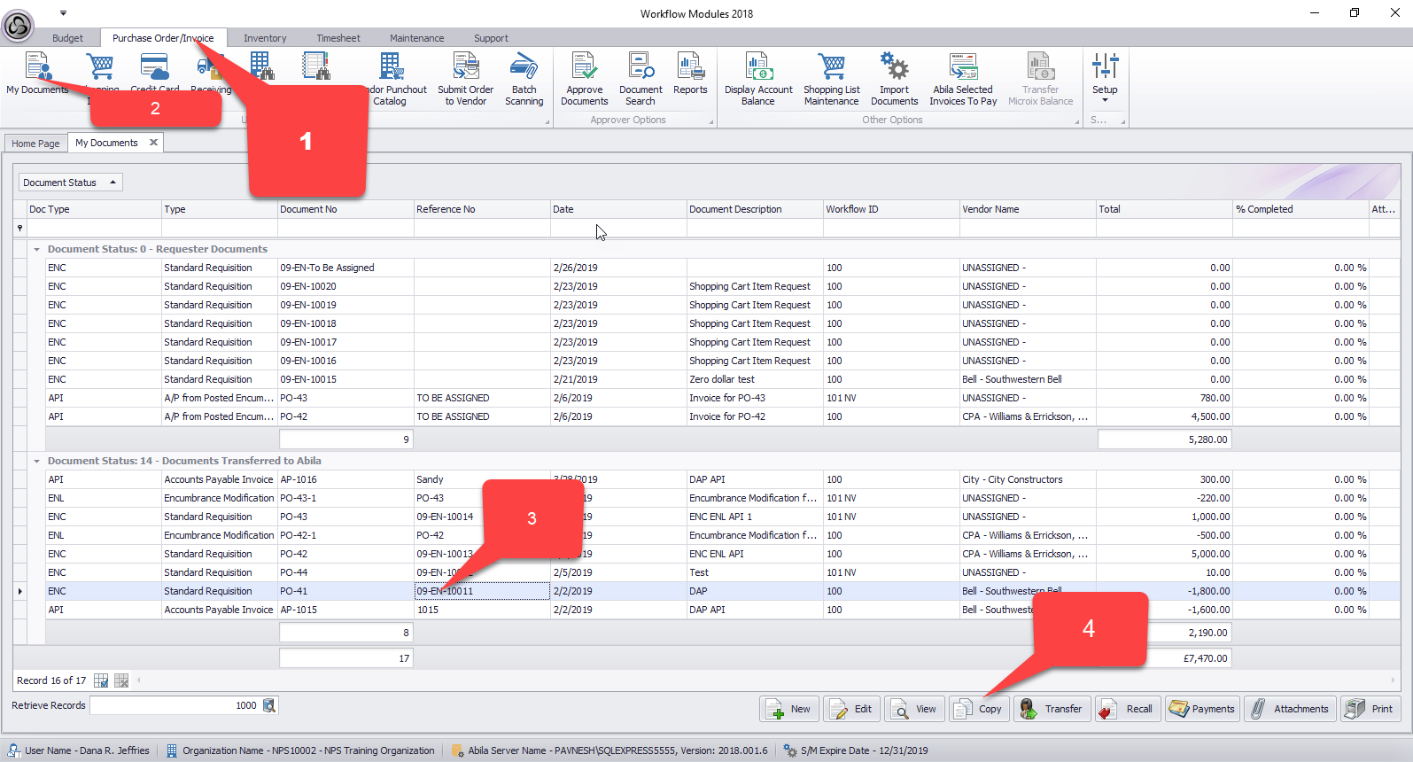Expand the Setup dropdown in the ribbon
This screenshot has height=762, width=1413.
coord(1105,79)
